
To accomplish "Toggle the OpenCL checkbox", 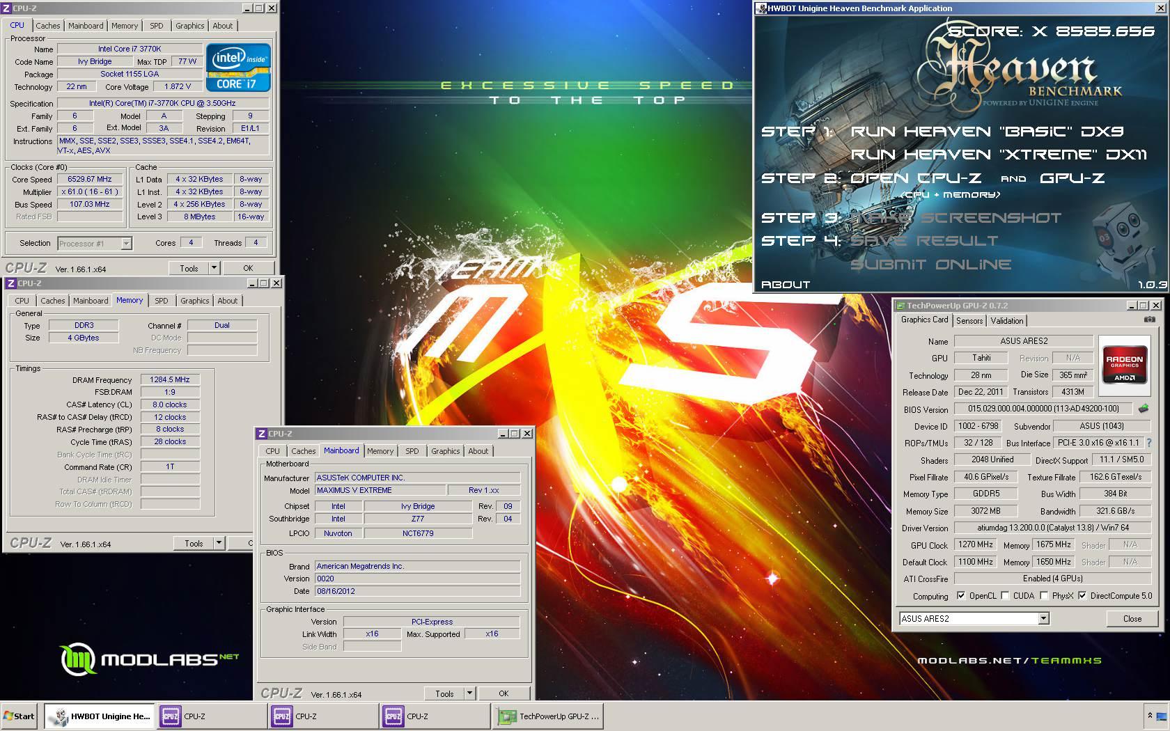I will point(961,596).
